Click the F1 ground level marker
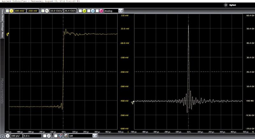The height and width of the screenshot is (139, 255). pyautogui.click(x=133, y=102)
